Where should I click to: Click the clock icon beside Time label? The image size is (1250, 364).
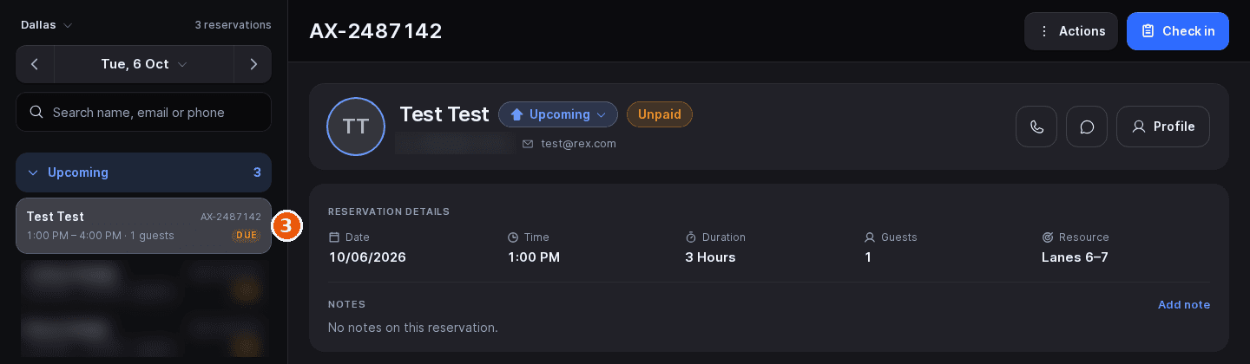click(513, 237)
